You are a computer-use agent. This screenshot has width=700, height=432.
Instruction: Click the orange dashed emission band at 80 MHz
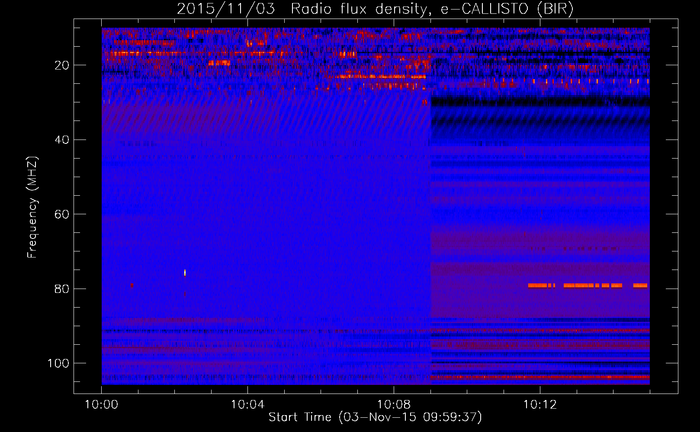click(x=588, y=286)
